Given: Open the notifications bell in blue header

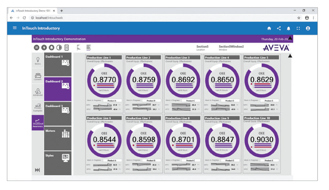Looking at the screenshot, I should point(289,29).
